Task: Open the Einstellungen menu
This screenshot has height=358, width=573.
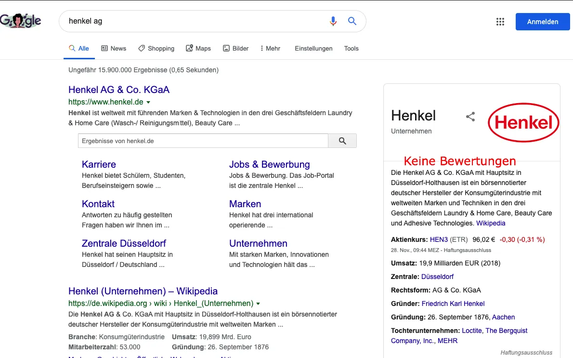Action: point(313,49)
